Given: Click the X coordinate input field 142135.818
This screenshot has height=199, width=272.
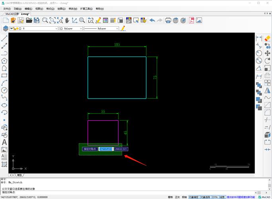Looking at the screenshot, I should click(106, 149).
